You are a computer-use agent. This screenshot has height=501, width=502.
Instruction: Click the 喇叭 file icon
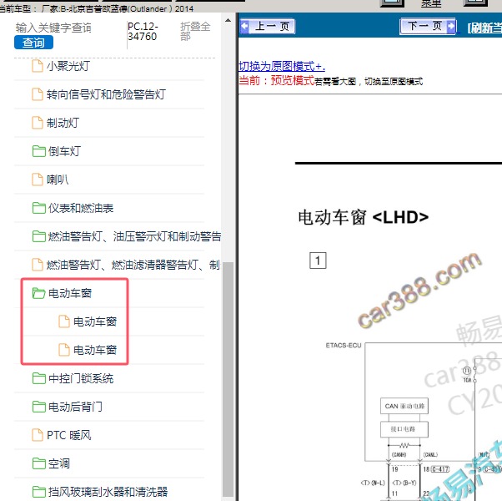click(38, 180)
